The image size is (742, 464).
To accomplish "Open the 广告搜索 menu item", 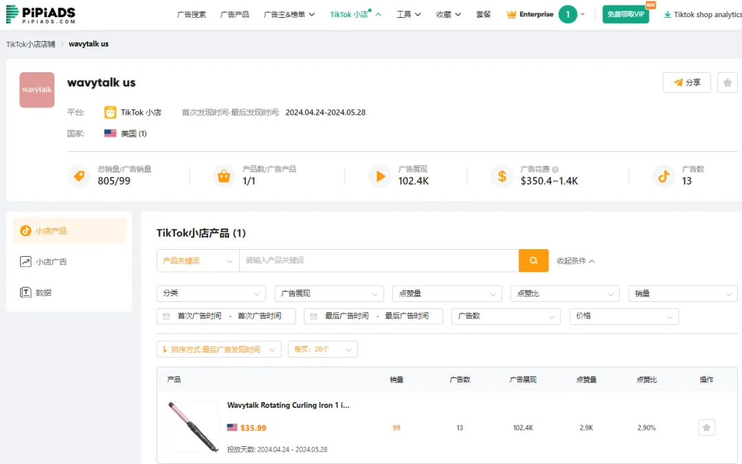I will [191, 14].
